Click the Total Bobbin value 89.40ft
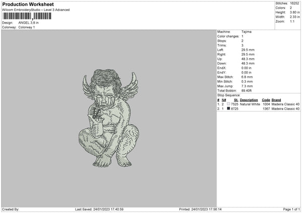 pyautogui.click(x=247, y=91)
